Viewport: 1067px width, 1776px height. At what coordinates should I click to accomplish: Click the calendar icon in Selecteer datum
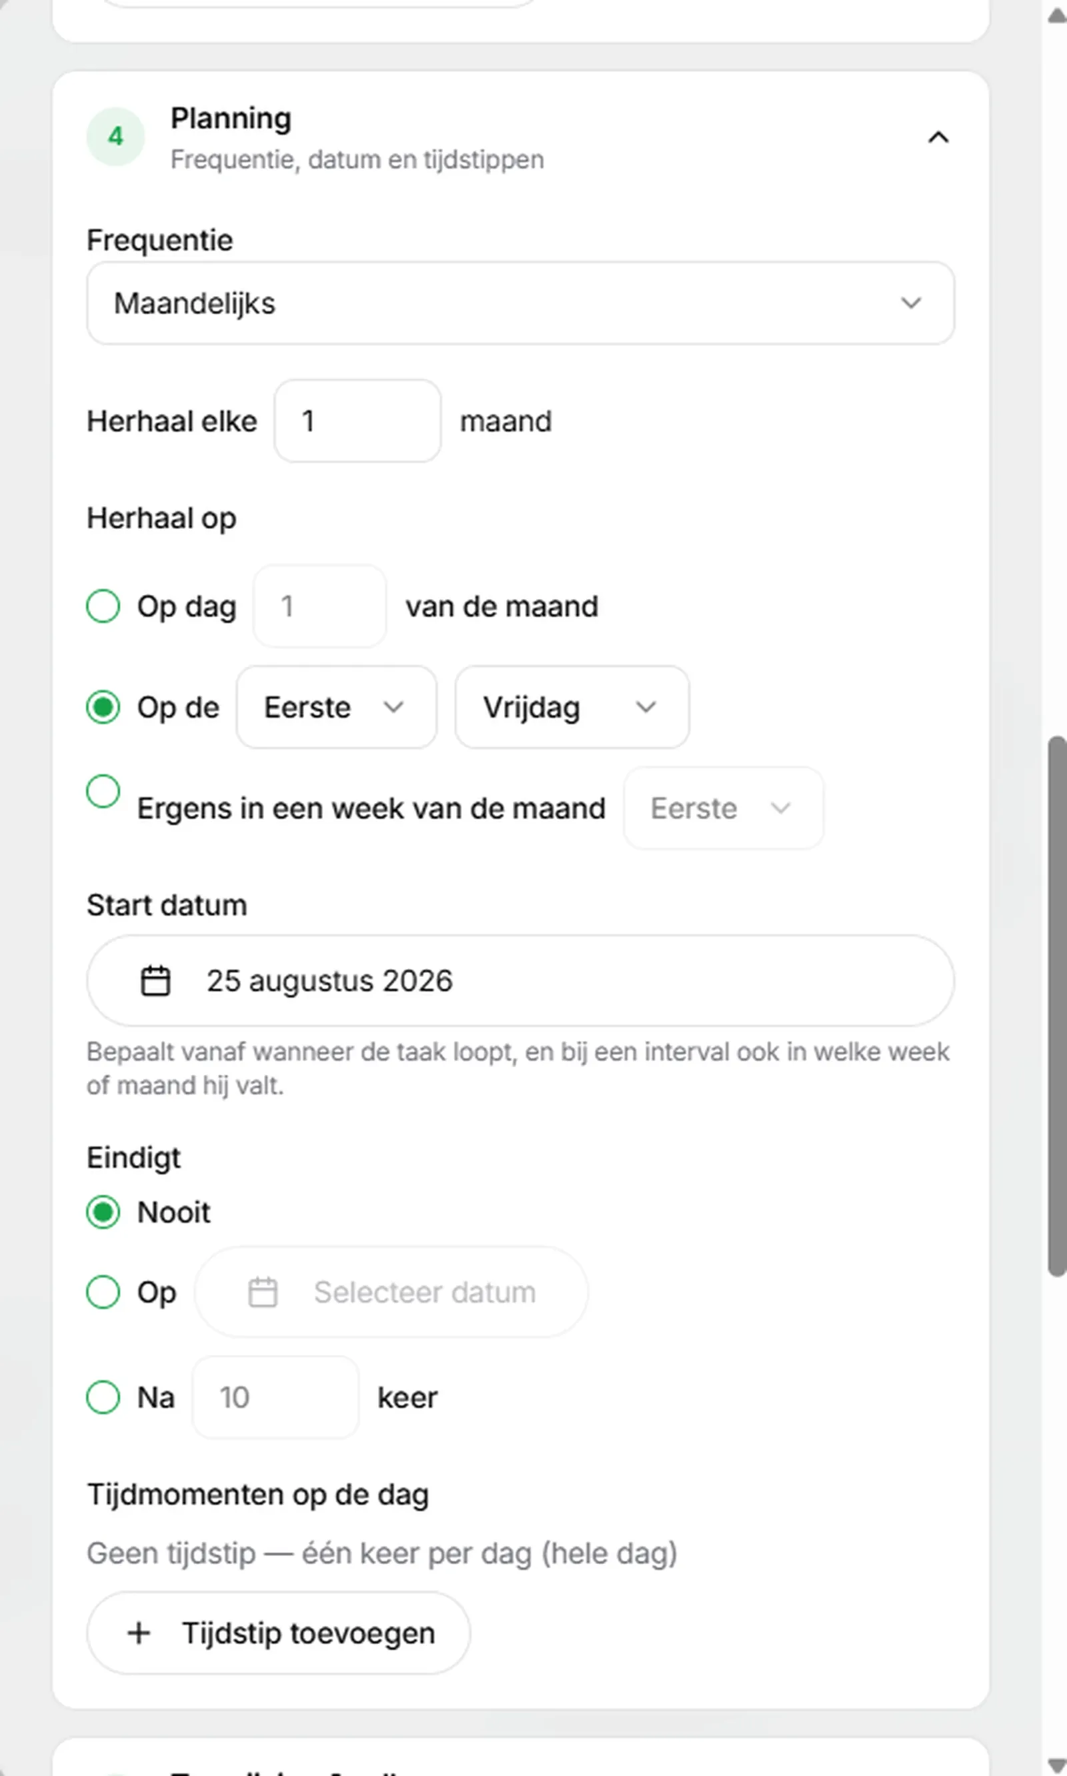coord(263,1292)
